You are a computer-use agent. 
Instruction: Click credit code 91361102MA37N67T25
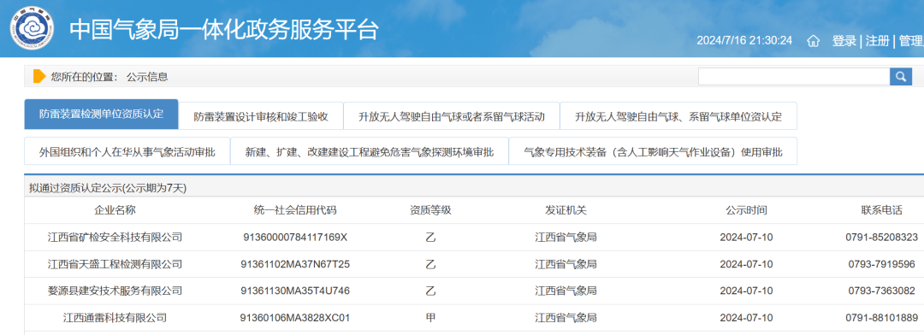point(295,264)
